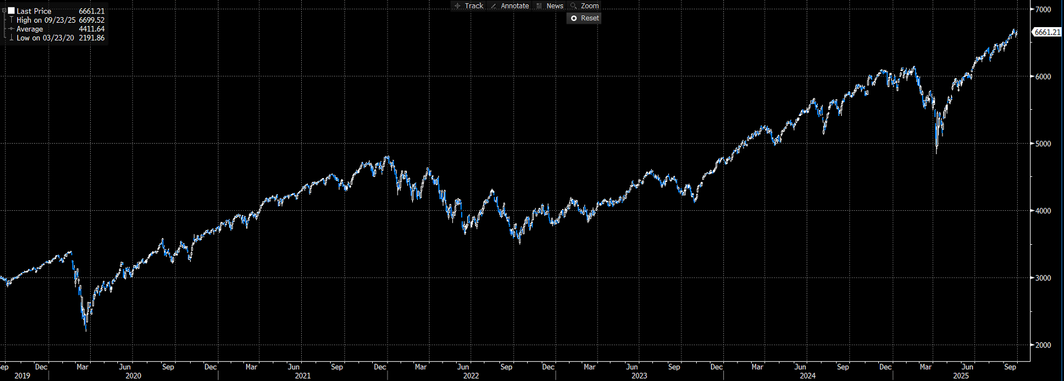The width and height of the screenshot is (1064, 381).
Task: Select the Last Price legend label
Action: [x=34, y=11]
